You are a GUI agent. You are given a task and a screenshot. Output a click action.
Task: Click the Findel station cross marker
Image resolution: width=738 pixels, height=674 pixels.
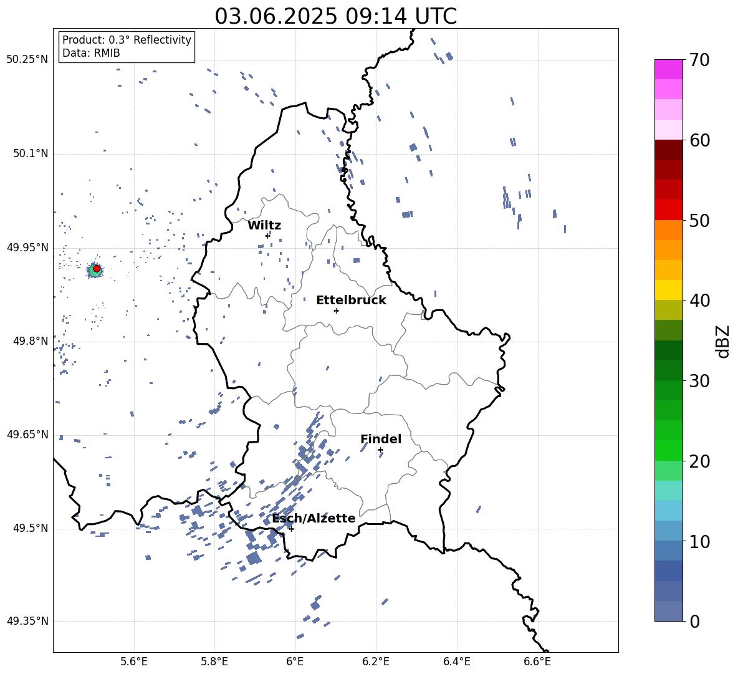380,450
